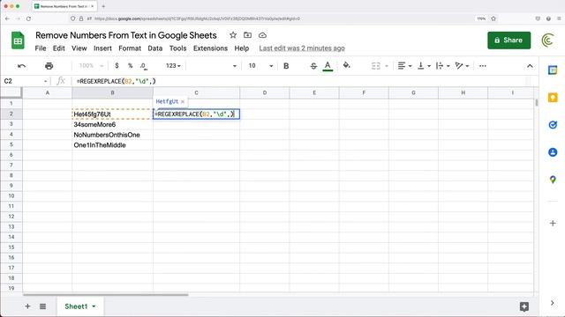Hide the menus with collapse arrow

click(x=530, y=66)
